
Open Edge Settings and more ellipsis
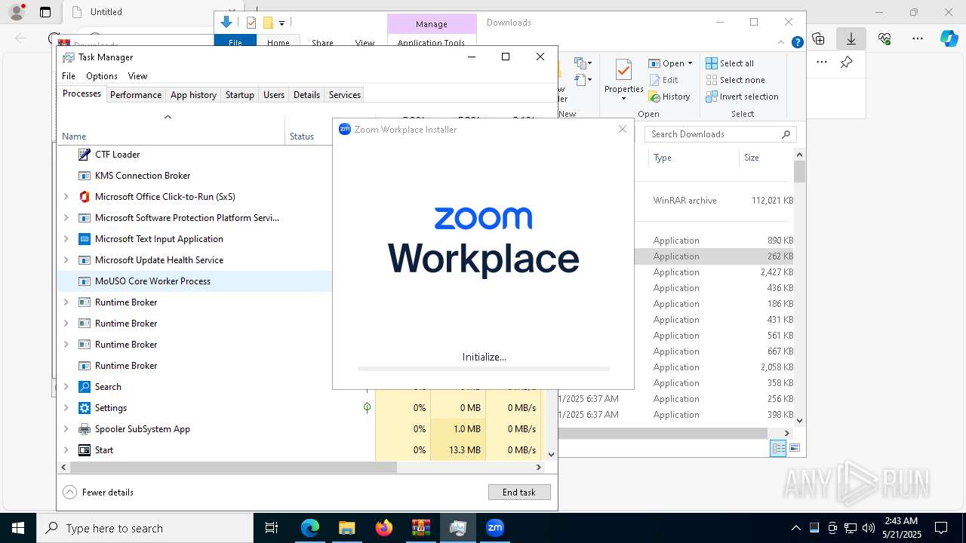918,38
